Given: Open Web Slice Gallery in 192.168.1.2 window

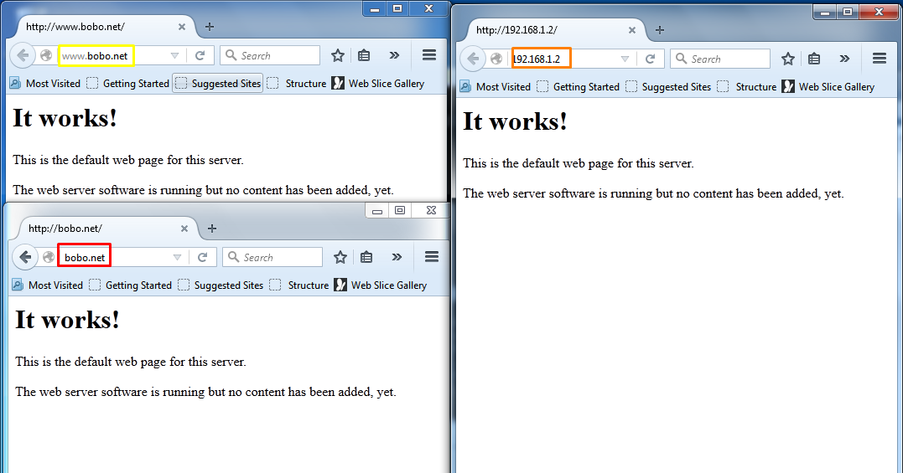Looking at the screenshot, I should click(x=828, y=87).
